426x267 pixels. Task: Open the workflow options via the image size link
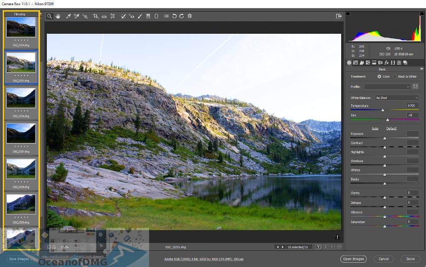coord(204,259)
